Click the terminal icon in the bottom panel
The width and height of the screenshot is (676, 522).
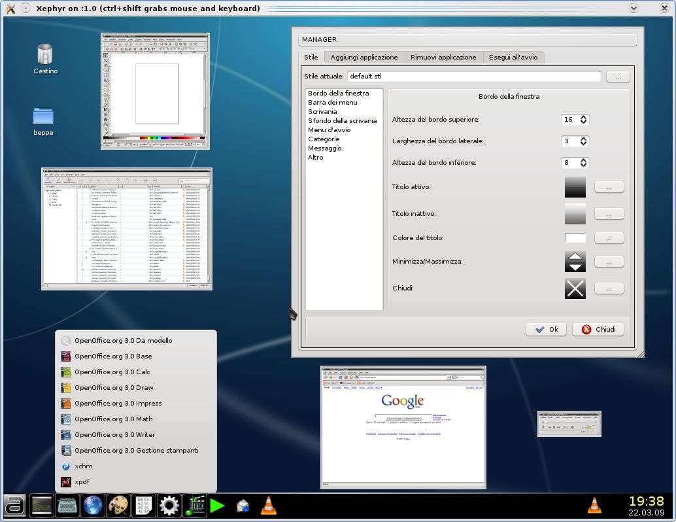(x=41, y=505)
